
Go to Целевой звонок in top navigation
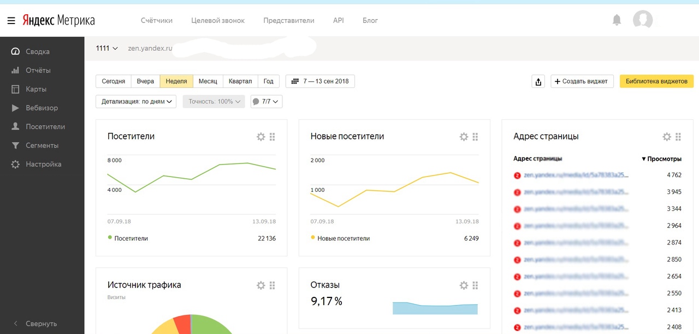tap(218, 20)
